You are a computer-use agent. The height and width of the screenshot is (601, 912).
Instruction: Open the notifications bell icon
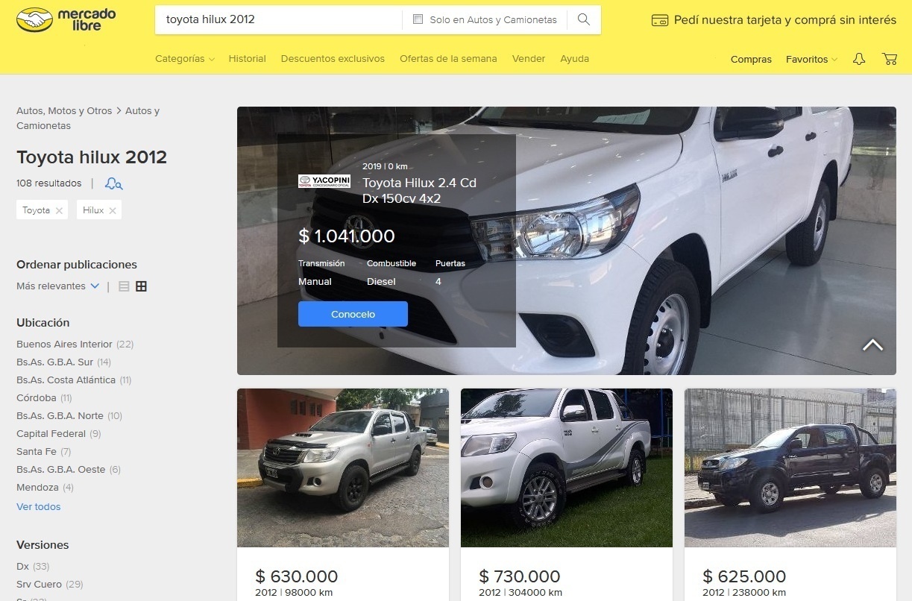pos(859,59)
